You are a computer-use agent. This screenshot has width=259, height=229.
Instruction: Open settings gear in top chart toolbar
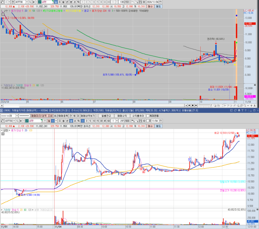tap(144, 2)
